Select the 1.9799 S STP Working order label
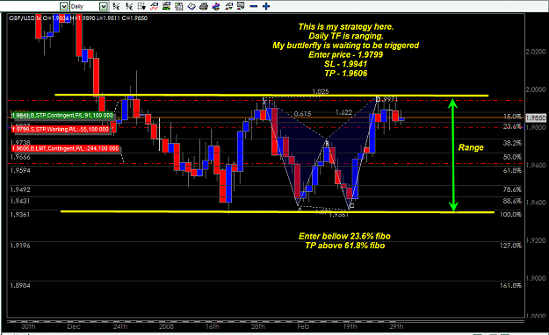 pos(61,130)
